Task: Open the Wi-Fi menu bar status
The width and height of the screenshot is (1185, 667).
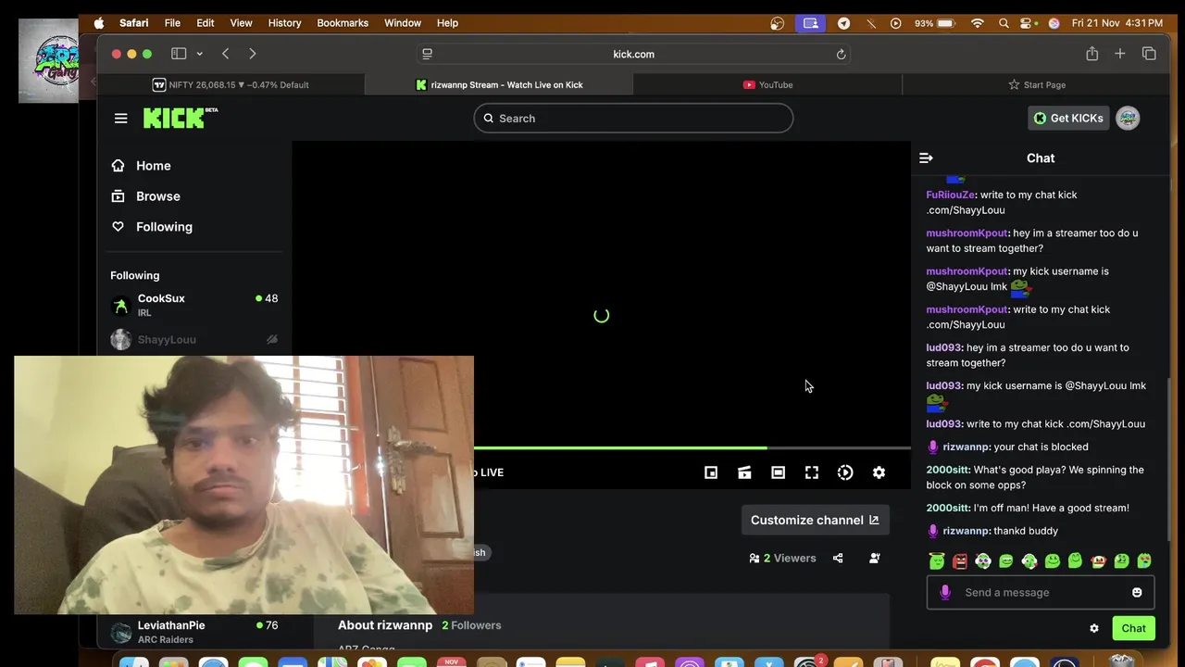Action: coord(977,23)
